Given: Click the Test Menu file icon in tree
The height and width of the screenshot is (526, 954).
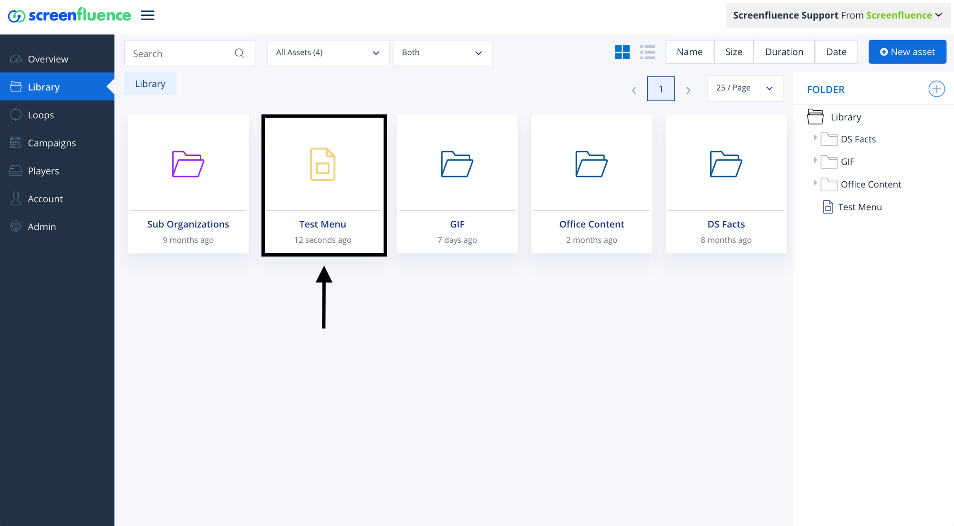Looking at the screenshot, I should click(828, 207).
